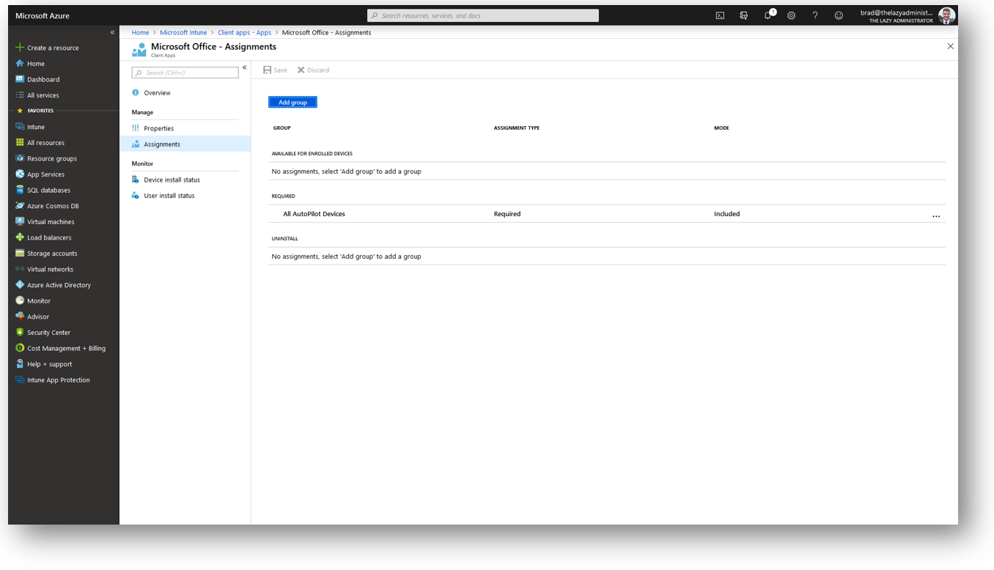Screen dimensions: 994x570
Task: Focus the top search resources box
Action: (x=483, y=15)
